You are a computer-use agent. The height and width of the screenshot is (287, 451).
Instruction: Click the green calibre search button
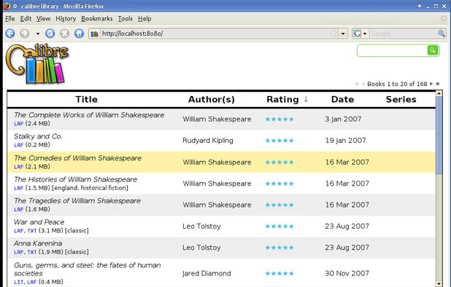coord(433,50)
